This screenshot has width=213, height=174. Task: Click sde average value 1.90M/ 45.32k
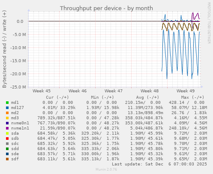click(x=147, y=154)
